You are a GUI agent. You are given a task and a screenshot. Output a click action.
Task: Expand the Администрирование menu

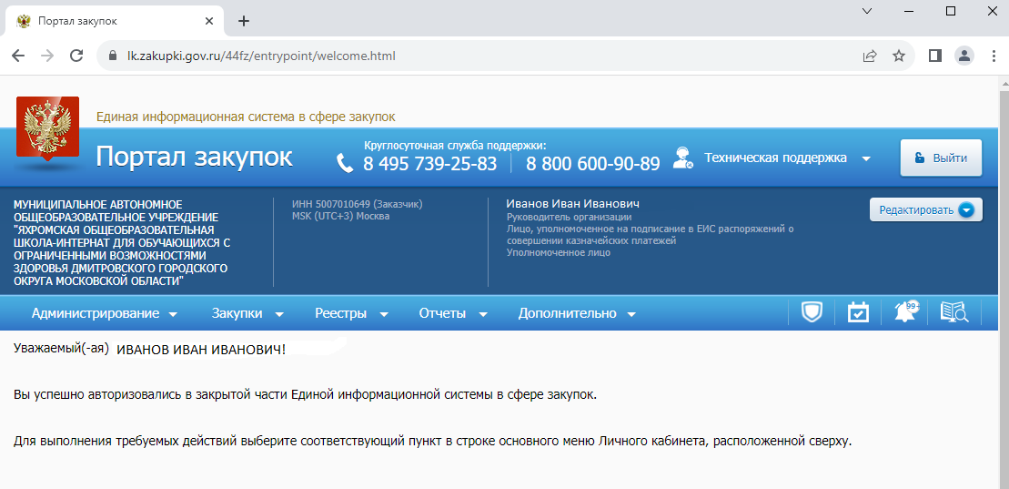[x=104, y=313]
